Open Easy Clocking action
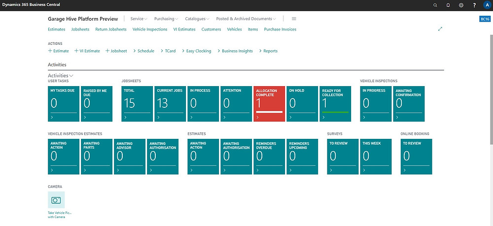 [197, 51]
